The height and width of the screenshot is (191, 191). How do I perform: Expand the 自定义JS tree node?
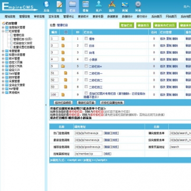click(x=3, y=70)
